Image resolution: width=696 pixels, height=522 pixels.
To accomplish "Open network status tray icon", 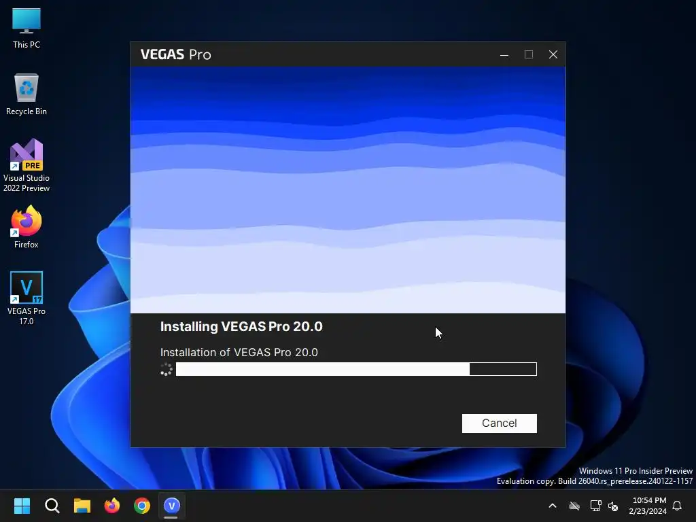I will tap(595, 506).
